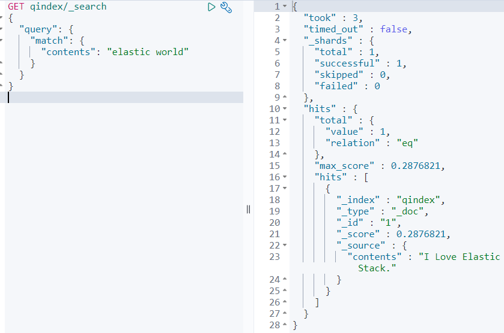The width and height of the screenshot is (504, 333).
Task: Click the "value" : 1 line
Action: pos(357,132)
